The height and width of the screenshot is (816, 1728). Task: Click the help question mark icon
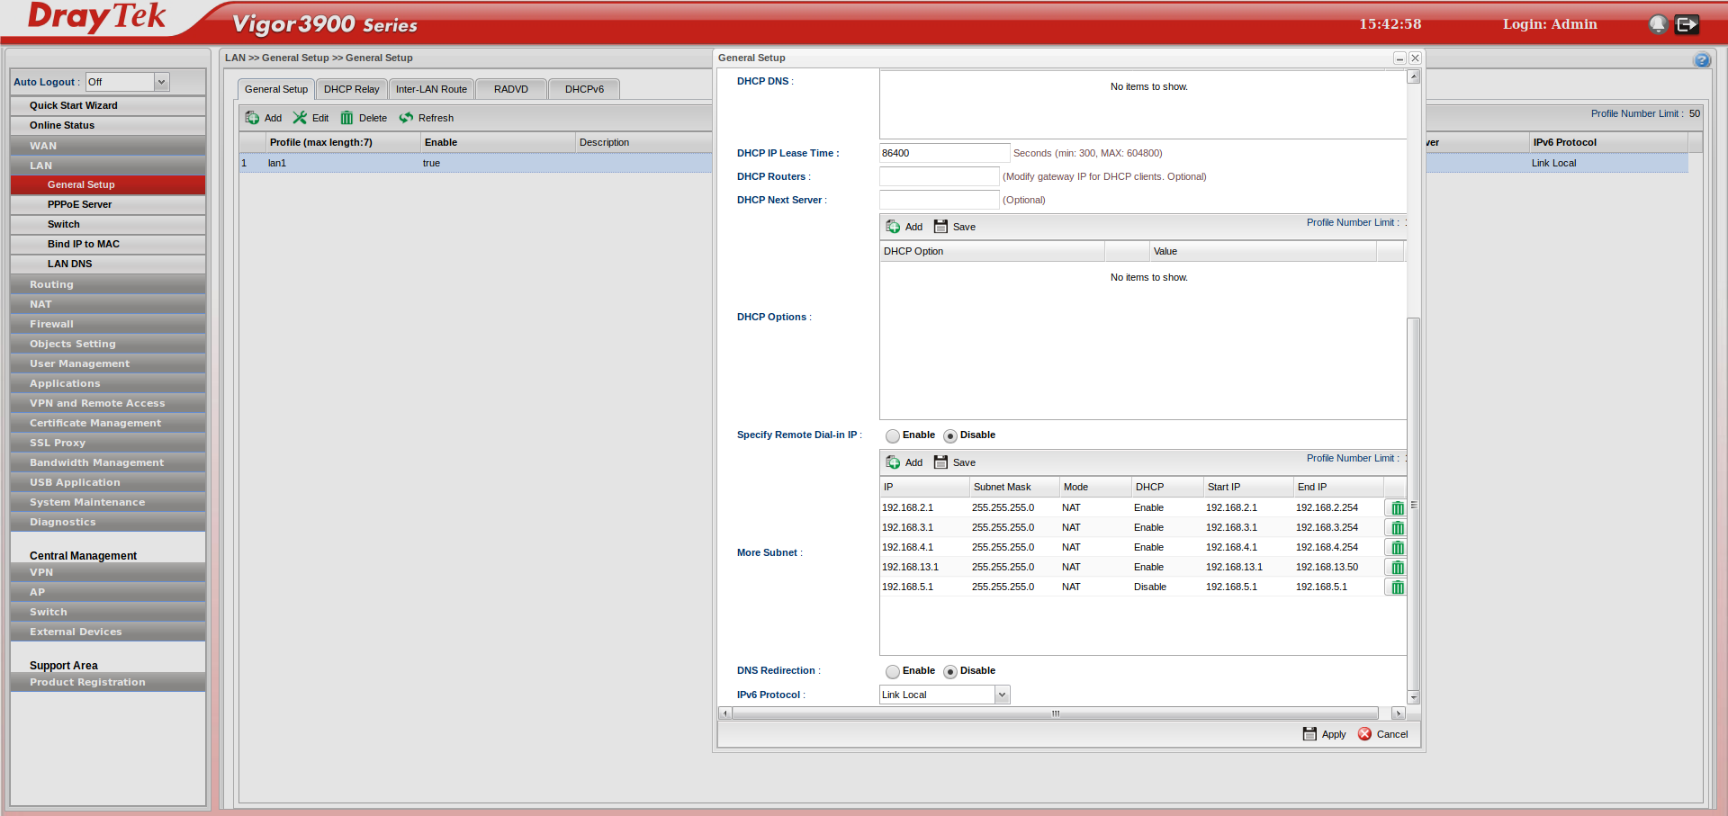[1701, 60]
